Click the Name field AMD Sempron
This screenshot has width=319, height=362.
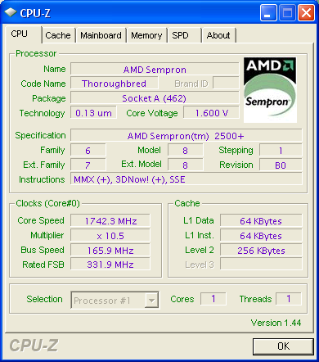(155, 70)
